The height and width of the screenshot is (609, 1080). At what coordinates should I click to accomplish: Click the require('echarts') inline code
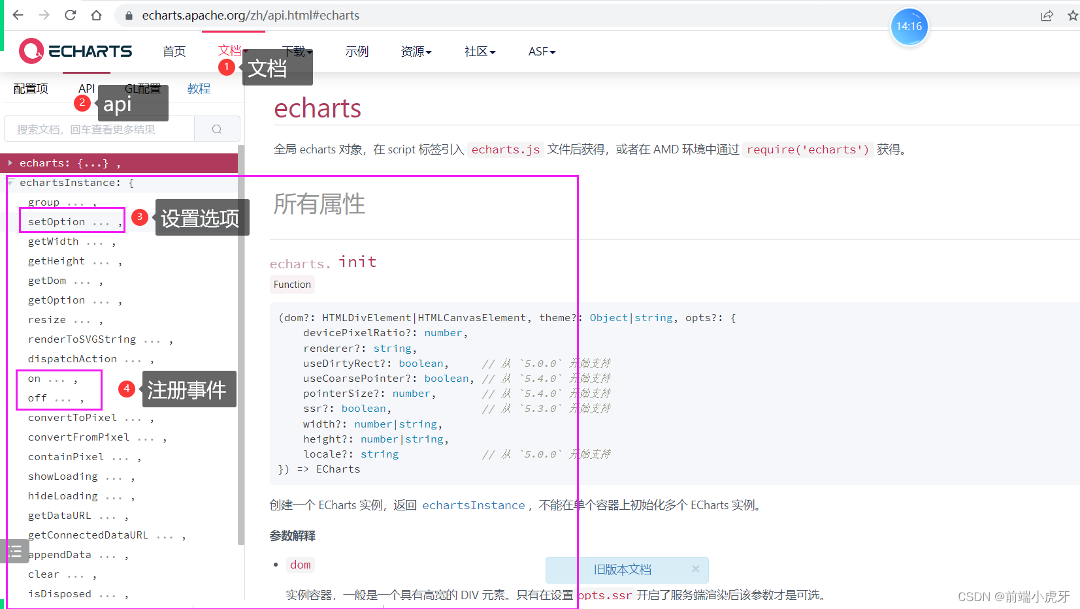pyautogui.click(x=808, y=149)
